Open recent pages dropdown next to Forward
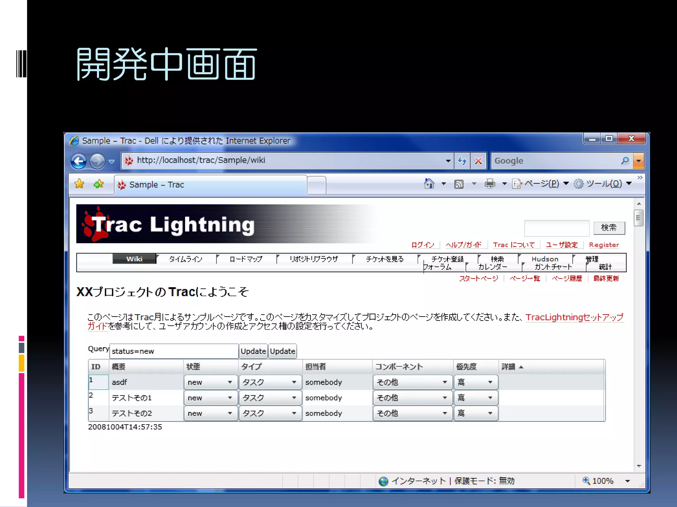Viewport: 677px width, 507px height. click(112, 161)
